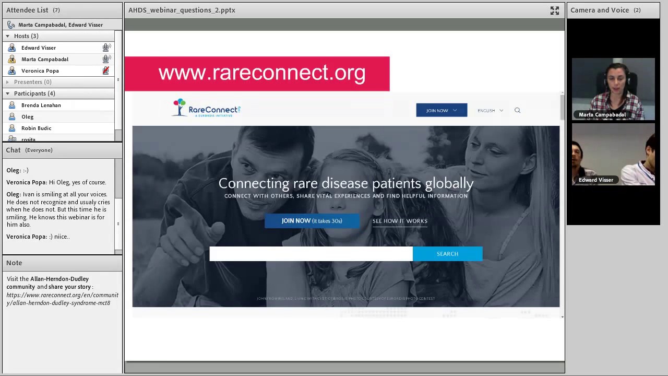Click Edward Visser's host avatar icon
The width and height of the screenshot is (668, 376).
pyautogui.click(x=12, y=48)
